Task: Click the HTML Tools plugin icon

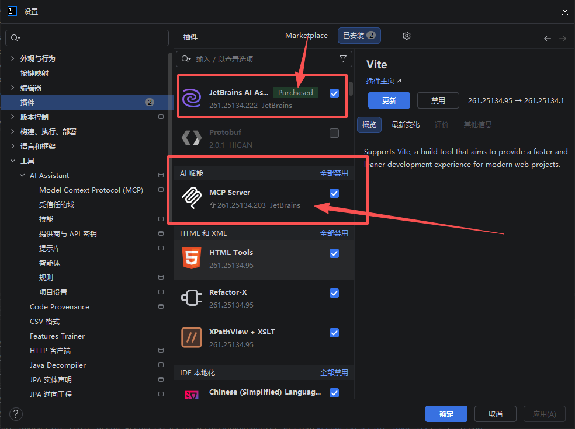Action: [x=192, y=258]
